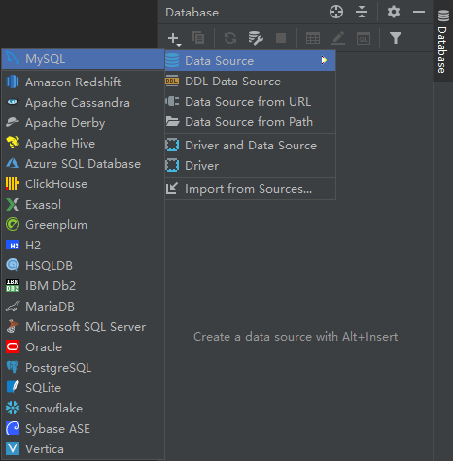
Task: Expand the Data Source submenu arrow
Action: pos(324,60)
